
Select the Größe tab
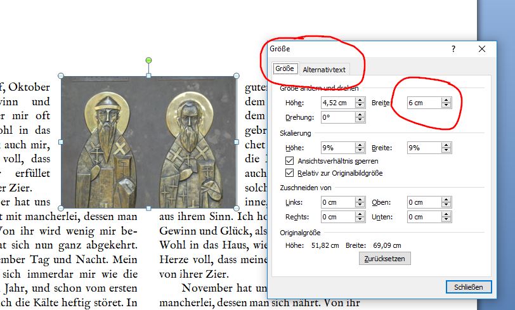[x=285, y=69]
